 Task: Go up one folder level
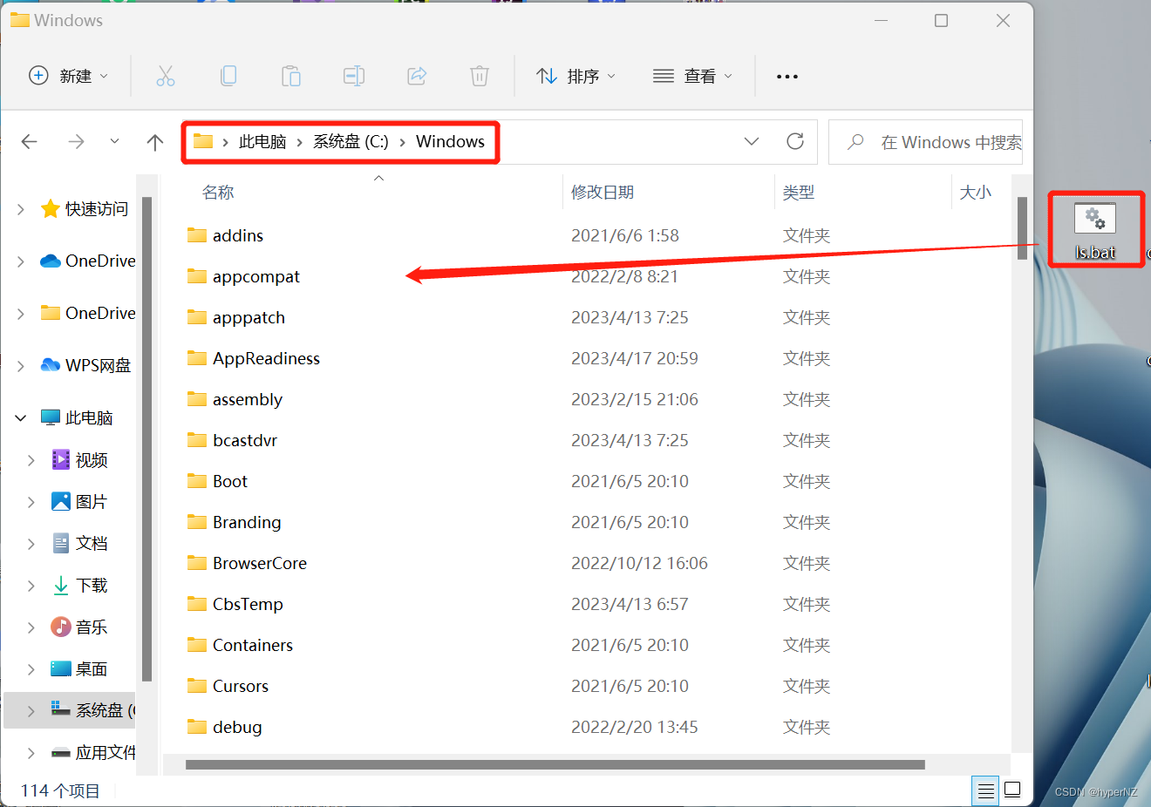click(155, 141)
